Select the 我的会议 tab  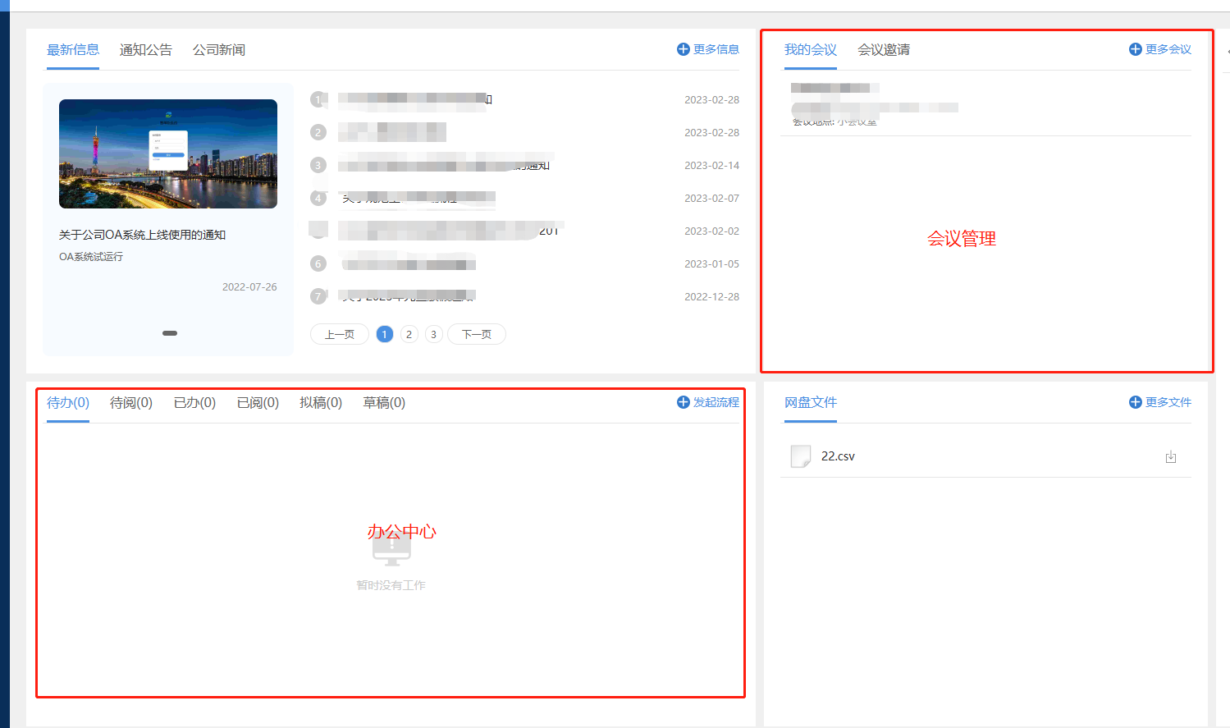tap(811, 50)
